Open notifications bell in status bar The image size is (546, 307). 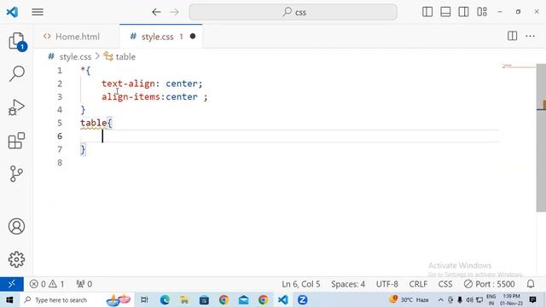[x=531, y=284]
